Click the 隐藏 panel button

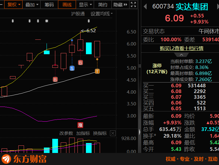click(x=120, y=5)
